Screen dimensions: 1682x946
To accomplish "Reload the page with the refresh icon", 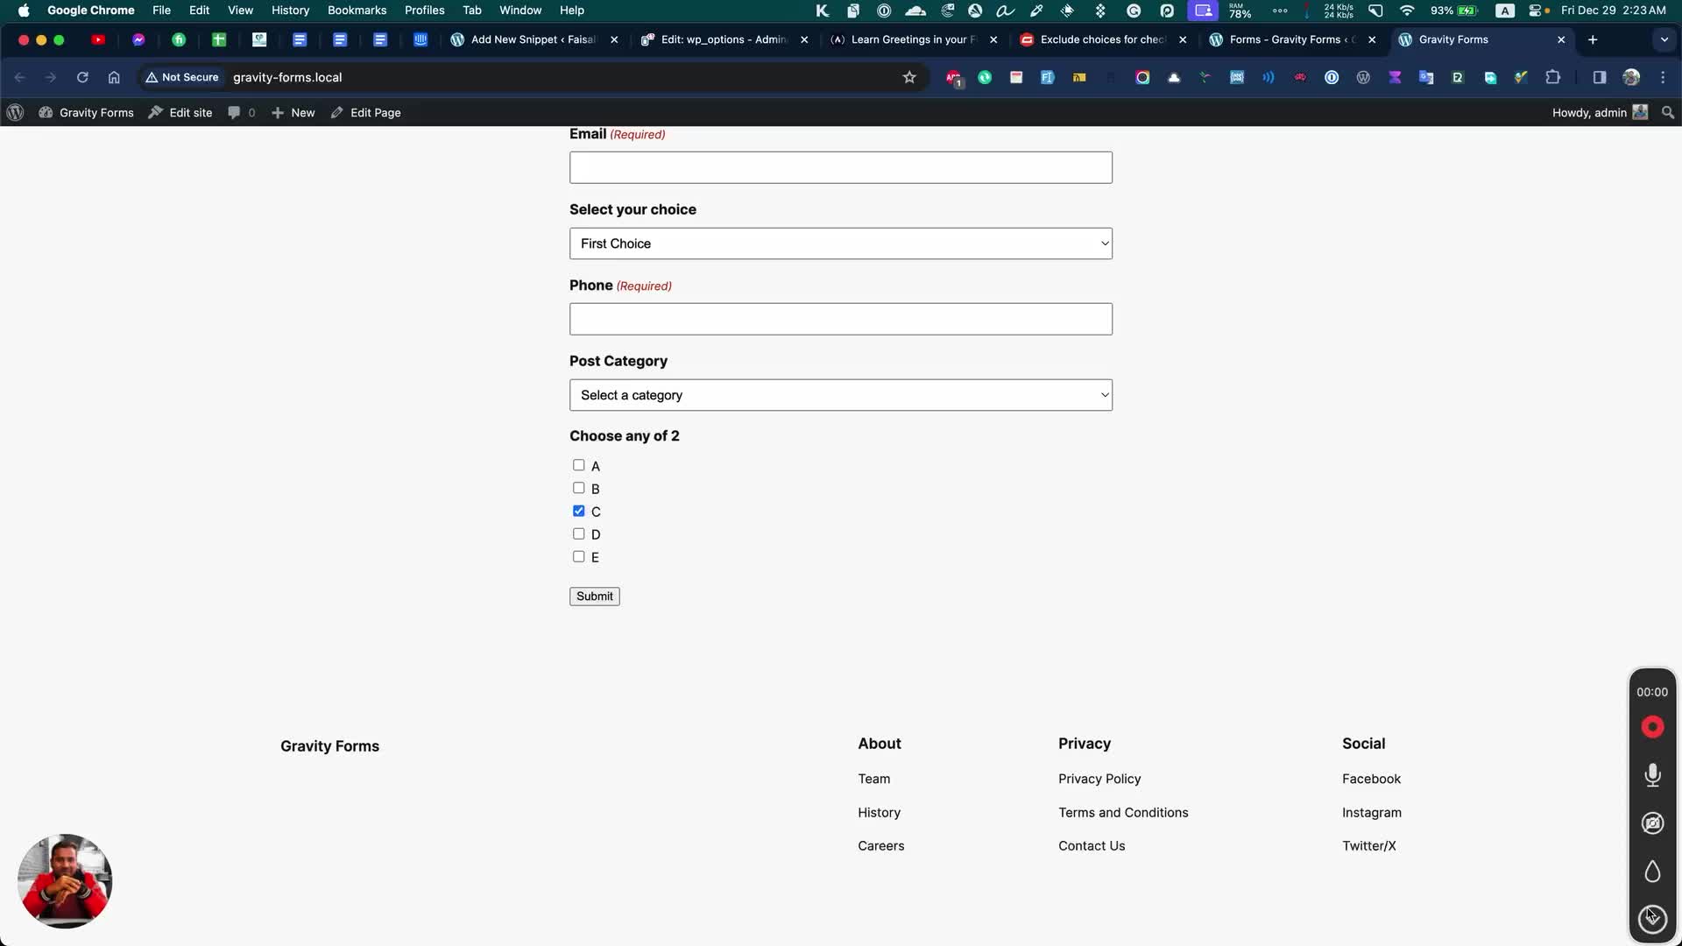I will (x=82, y=77).
